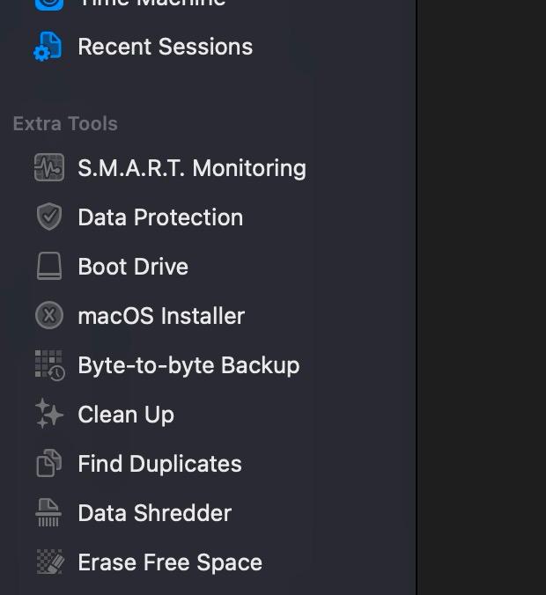Viewport: 546px width, 595px height.
Task: Click the Find Duplicates documents icon
Action: (49, 464)
